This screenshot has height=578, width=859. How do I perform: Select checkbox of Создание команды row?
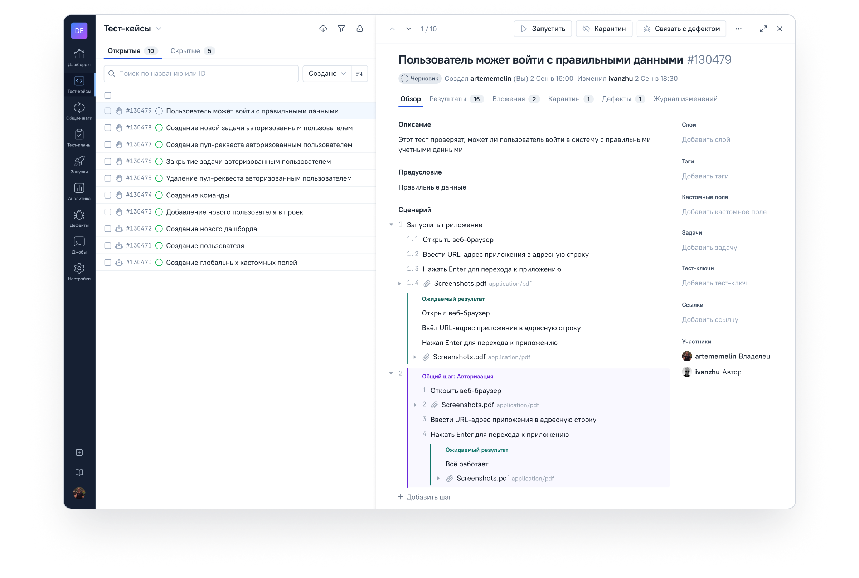[108, 195]
